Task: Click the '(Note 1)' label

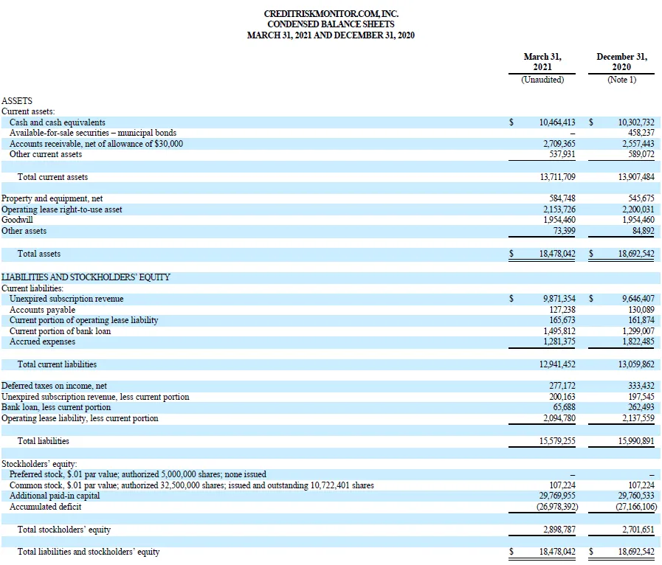Action: pyautogui.click(x=622, y=80)
